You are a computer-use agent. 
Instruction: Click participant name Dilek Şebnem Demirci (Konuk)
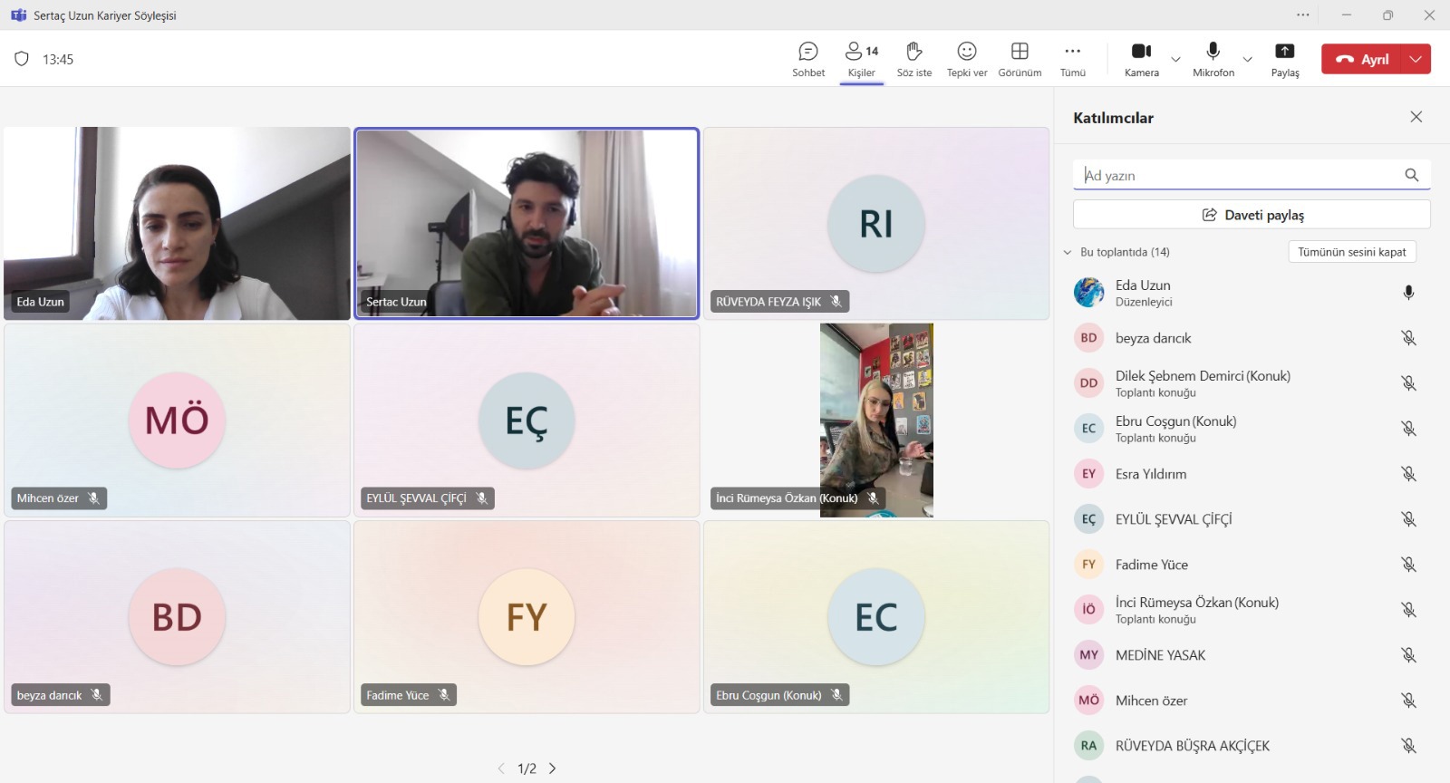point(1203,376)
